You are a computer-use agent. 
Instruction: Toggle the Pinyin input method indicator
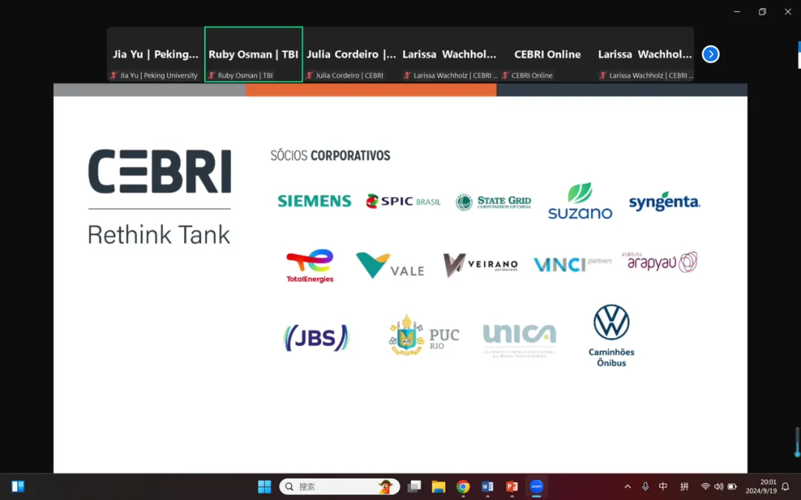pos(684,487)
